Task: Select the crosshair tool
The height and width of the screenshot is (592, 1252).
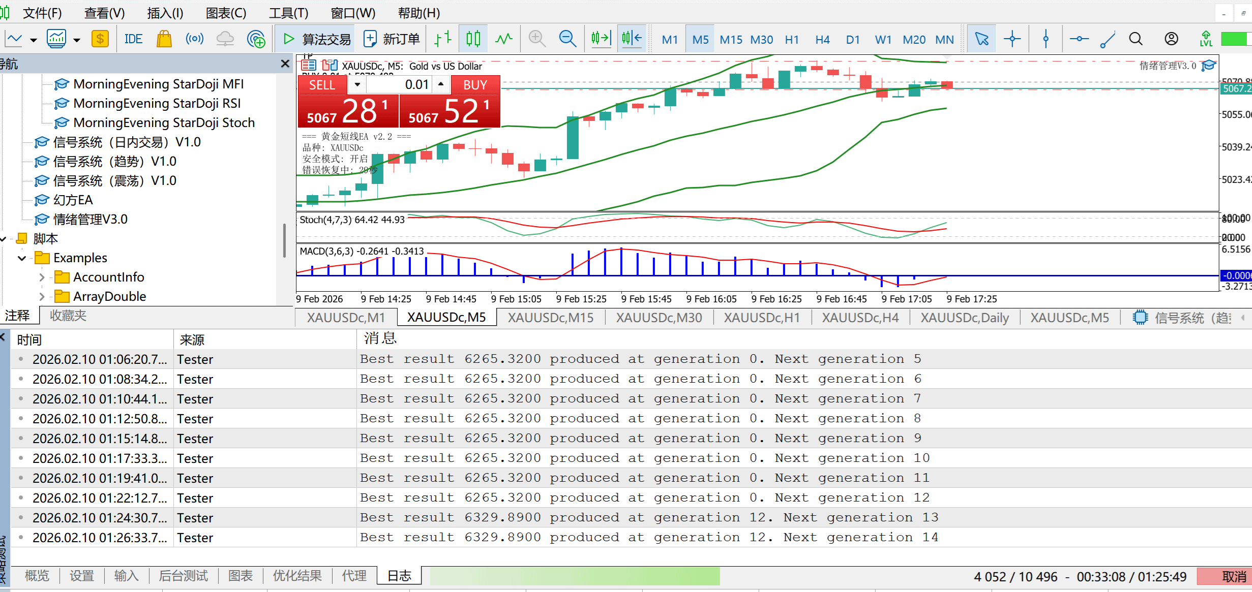Action: point(1012,39)
